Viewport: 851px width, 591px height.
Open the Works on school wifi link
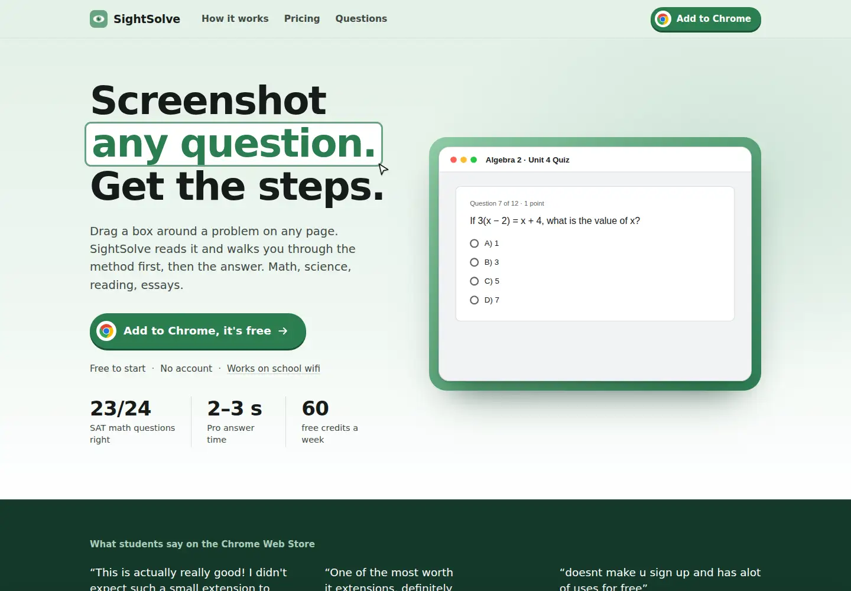(274, 368)
